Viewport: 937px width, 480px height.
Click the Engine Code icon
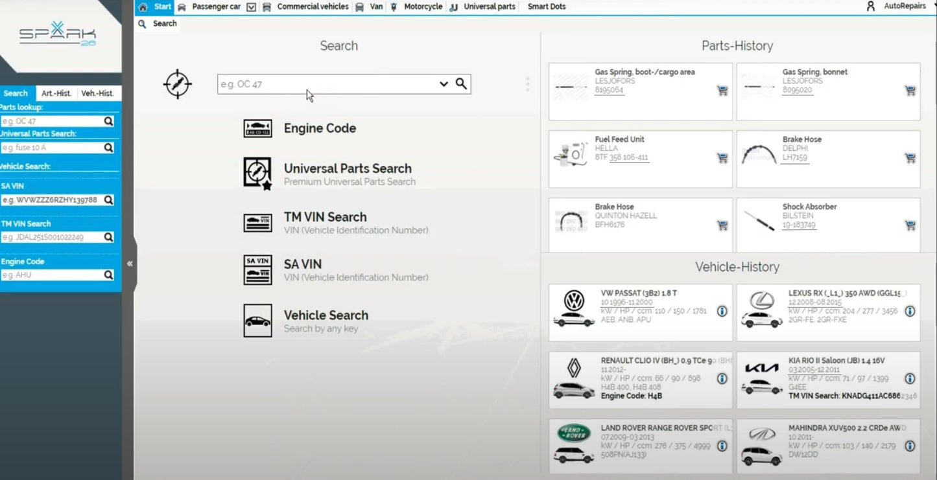pyautogui.click(x=257, y=128)
